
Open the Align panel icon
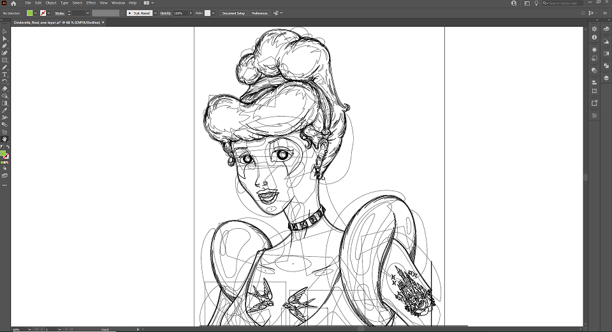594,82
